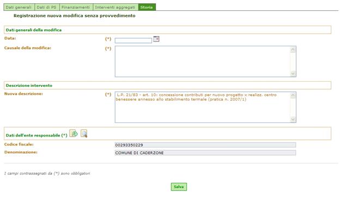
Task: Click the search entity magnifier icon
Action: point(84,133)
